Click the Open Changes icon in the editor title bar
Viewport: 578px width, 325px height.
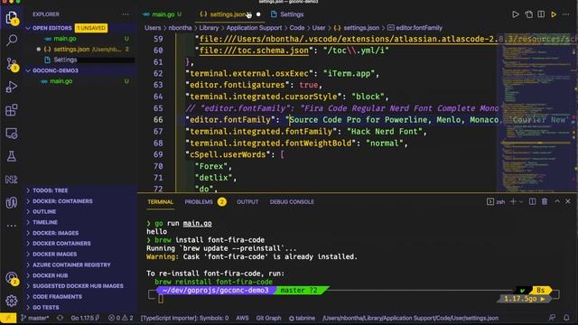[528, 14]
